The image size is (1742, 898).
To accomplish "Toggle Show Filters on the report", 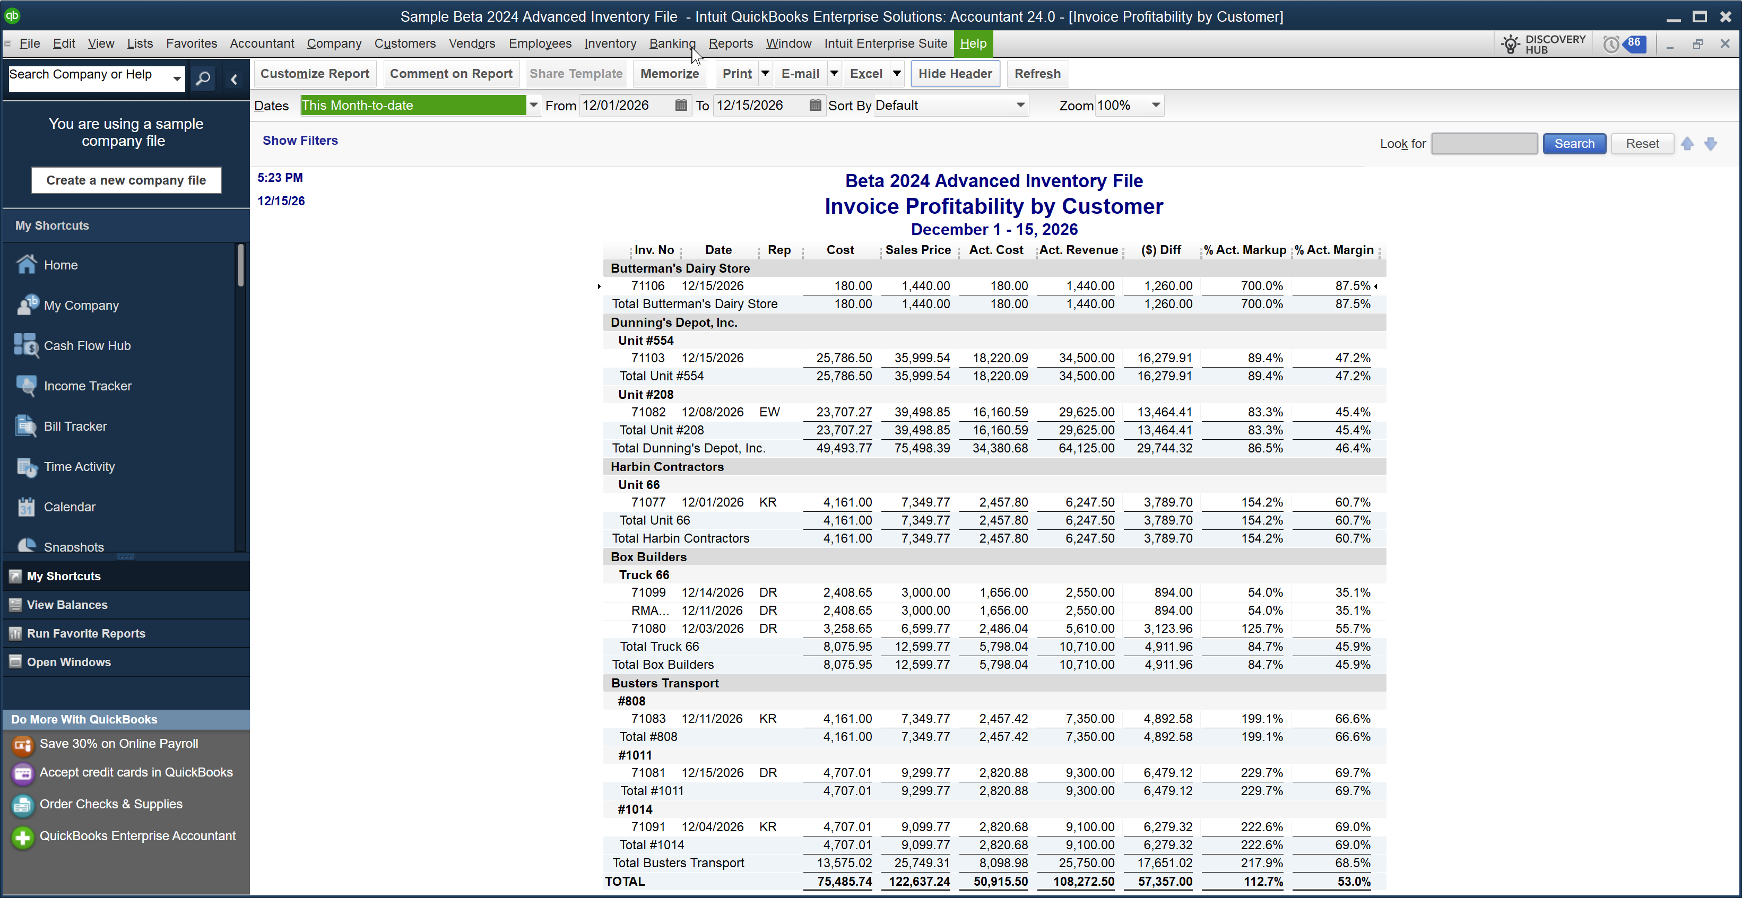I will [x=300, y=141].
